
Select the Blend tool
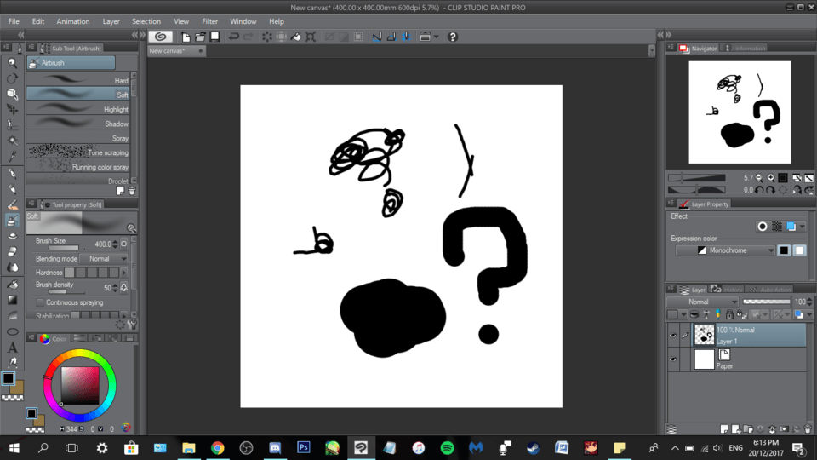tap(13, 267)
